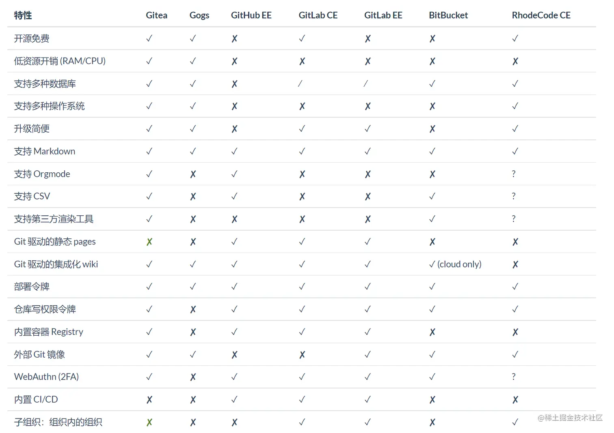
Task: Click the 低资源开销 (RAM/CPU) row label
Action: 60,61
